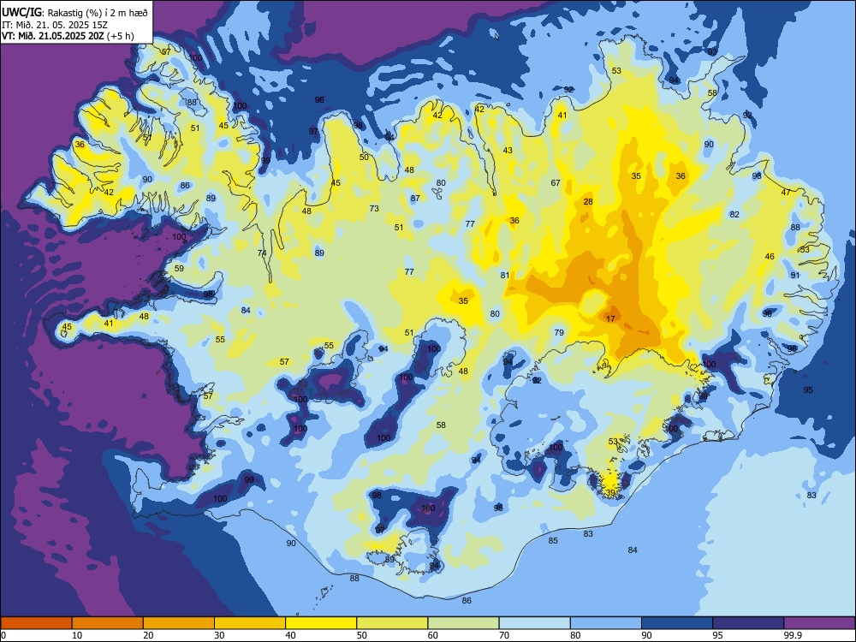
Task: Click the offshore humidity value 85
Action: (553, 540)
